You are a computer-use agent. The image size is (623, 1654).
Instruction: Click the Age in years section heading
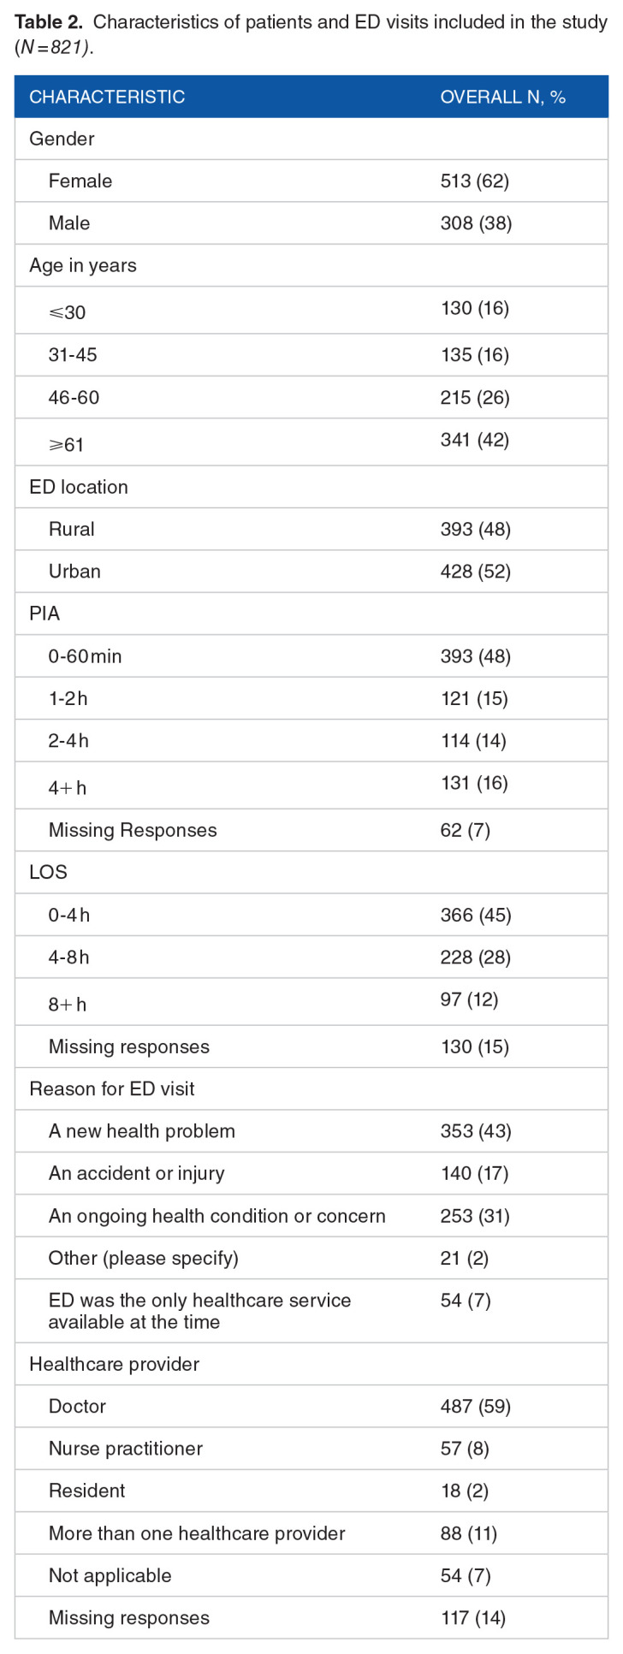82,265
